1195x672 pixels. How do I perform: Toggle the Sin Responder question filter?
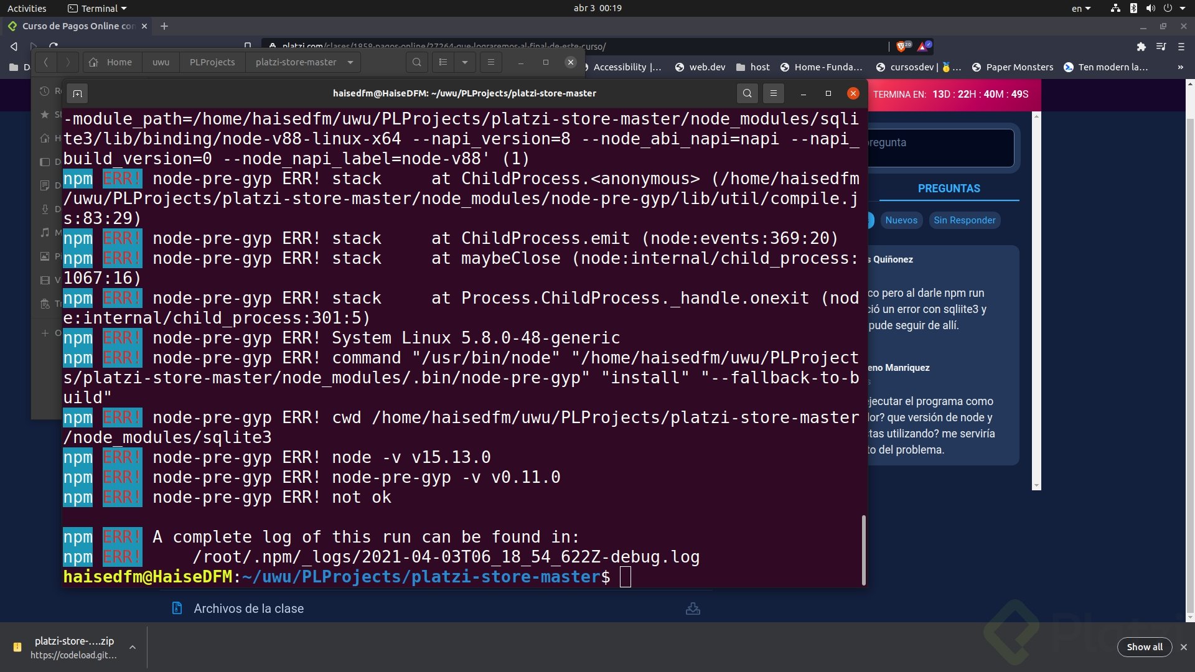pyautogui.click(x=965, y=220)
